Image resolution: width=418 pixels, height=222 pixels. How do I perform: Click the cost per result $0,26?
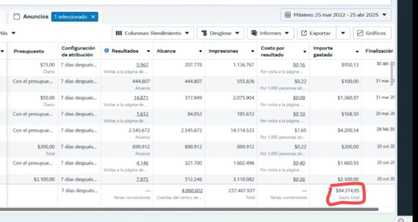pyautogui.click(x=299, y=179)
